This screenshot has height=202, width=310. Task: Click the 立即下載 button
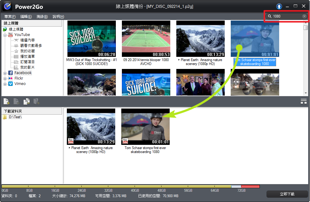click(x=287, y=194)
